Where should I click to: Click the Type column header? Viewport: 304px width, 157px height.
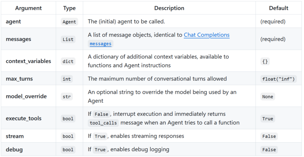tap(69, 8)
